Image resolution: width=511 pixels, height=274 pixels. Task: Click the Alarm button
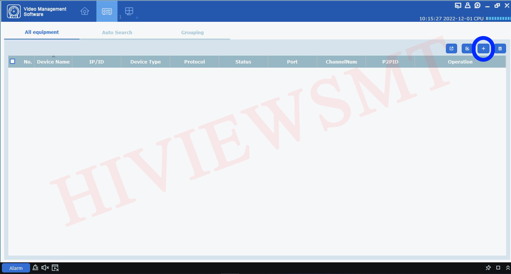click(16, 268)
